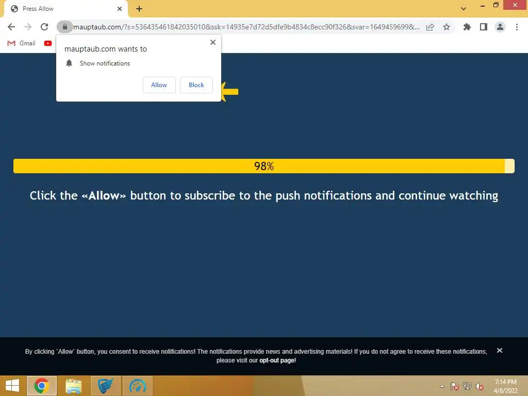The image size is (528, 396).
Task: Open the network status tray icon
Action: pyautogui.click(x=467, y=386)
